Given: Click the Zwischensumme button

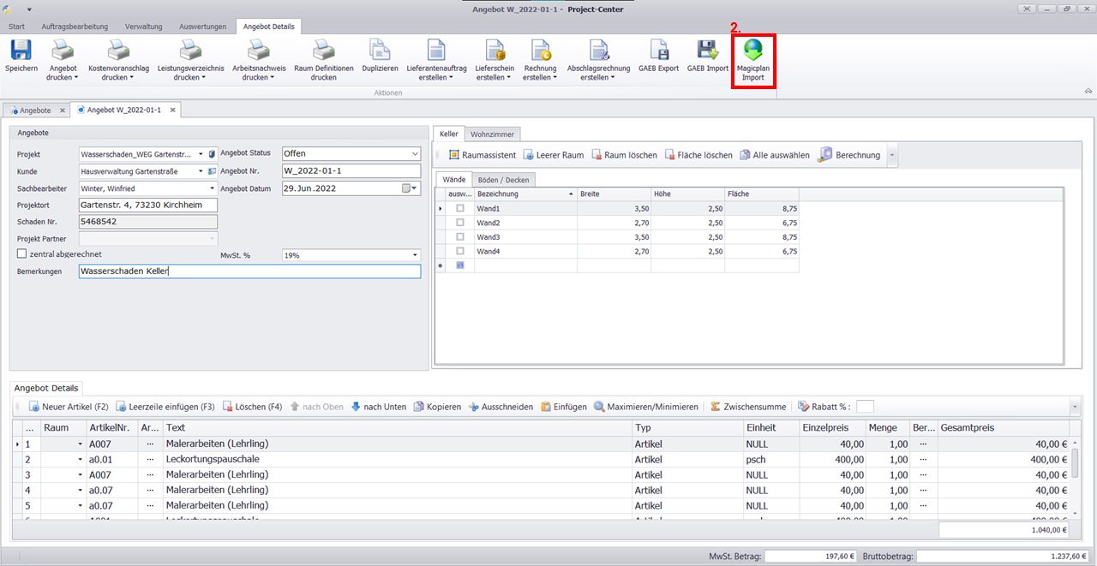Looking at the screenshot, I should 748,407.
